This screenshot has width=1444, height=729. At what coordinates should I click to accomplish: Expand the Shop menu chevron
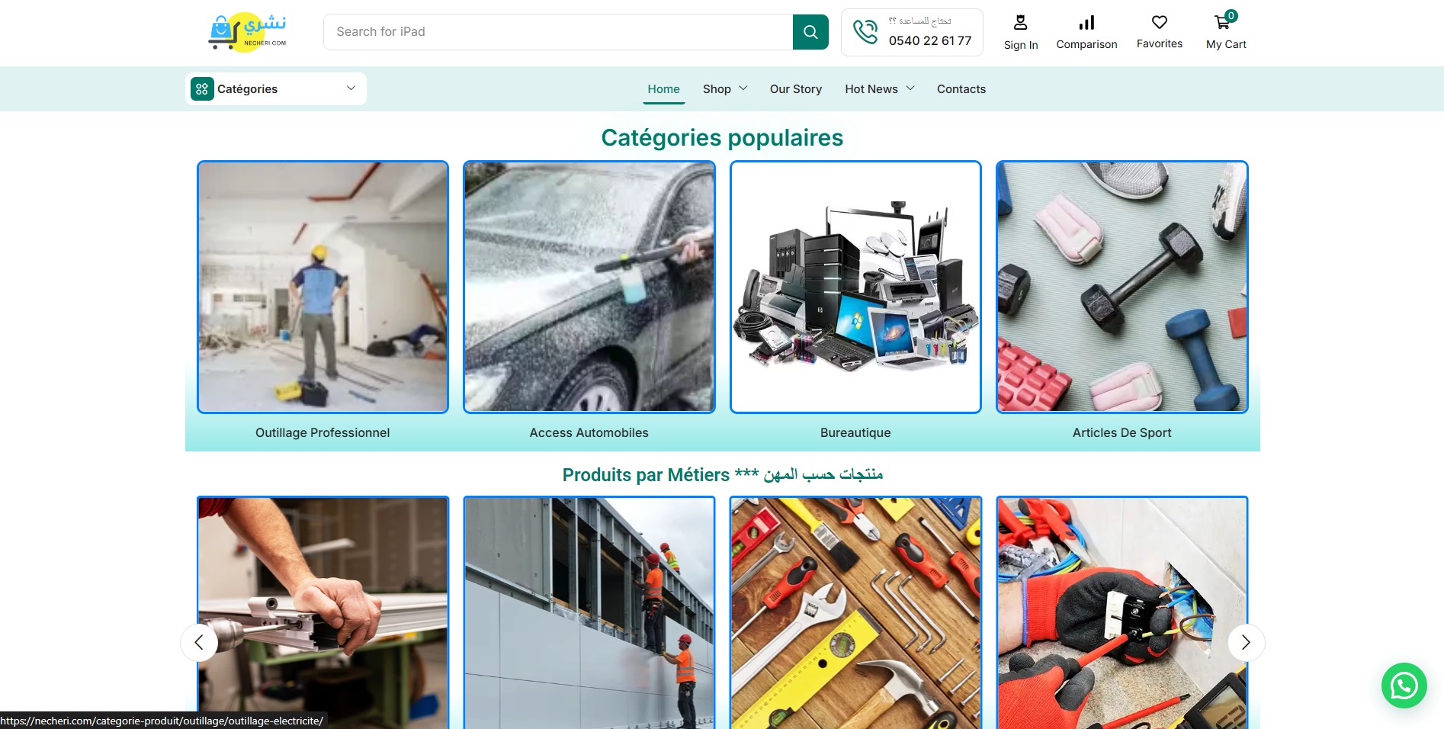(743, 88)
